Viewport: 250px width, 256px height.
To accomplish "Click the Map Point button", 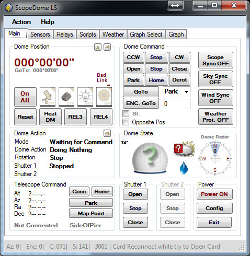I will click(91, 213).
